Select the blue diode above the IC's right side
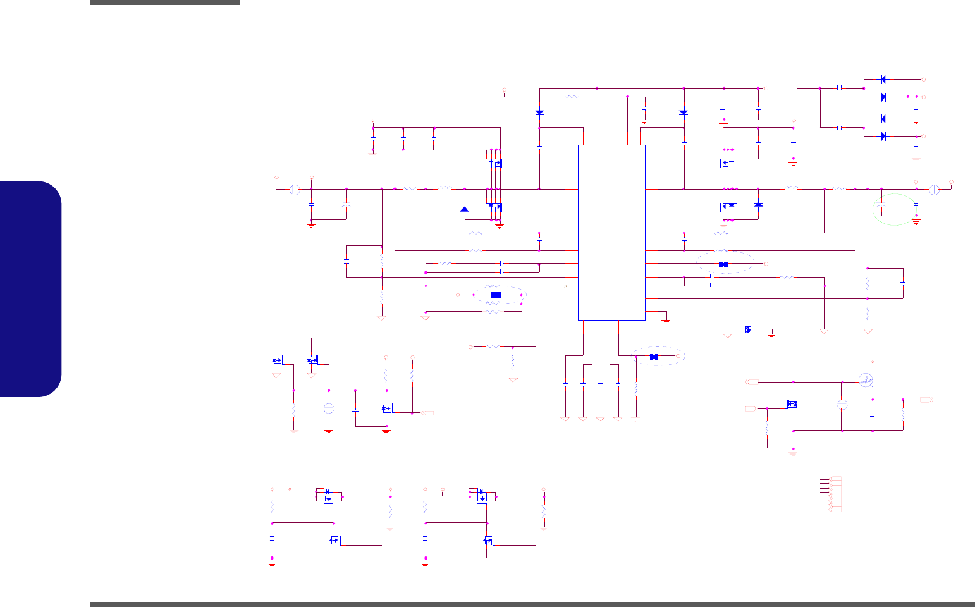The width and height of the screenshot is (975, 607). (x=683, y=113)
